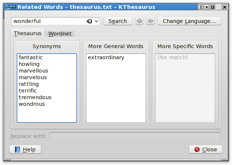Select synonym howling
232x165 pixels.
(x=47, y=64)
